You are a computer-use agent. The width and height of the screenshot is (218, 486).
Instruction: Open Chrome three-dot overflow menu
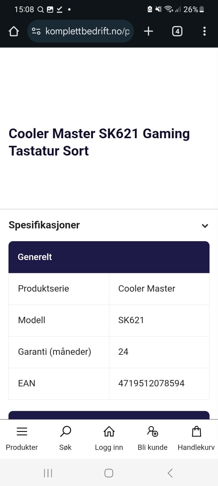204,31
